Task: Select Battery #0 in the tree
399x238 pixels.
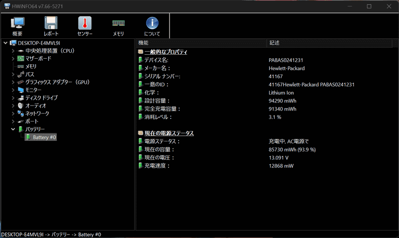Action: tap(41, 137)
